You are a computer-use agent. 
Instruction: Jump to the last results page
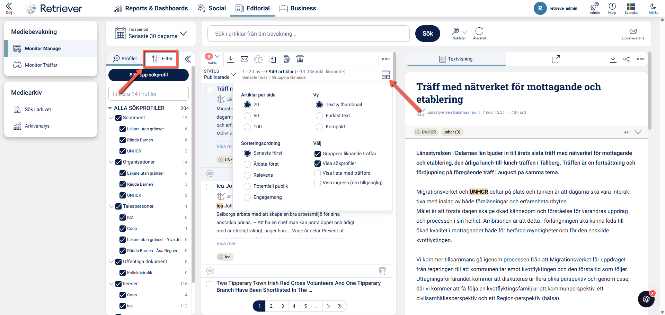point(340,306)
